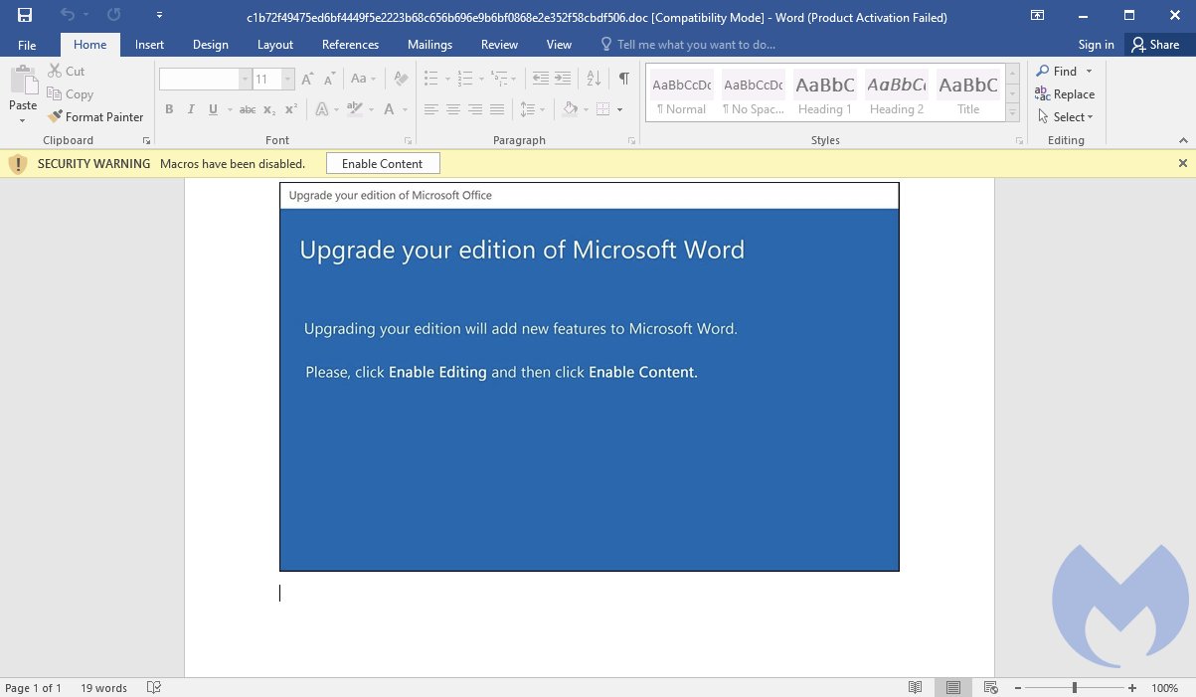
Task: Center align the paragraph
Action: coord(453,109)
